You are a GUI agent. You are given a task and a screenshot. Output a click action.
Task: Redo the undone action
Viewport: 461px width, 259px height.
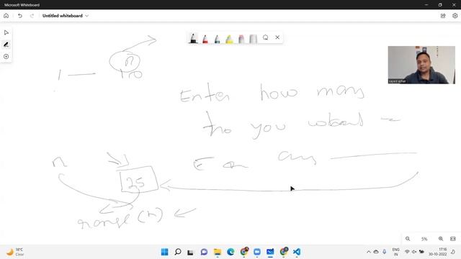click(x=32, y=16)
